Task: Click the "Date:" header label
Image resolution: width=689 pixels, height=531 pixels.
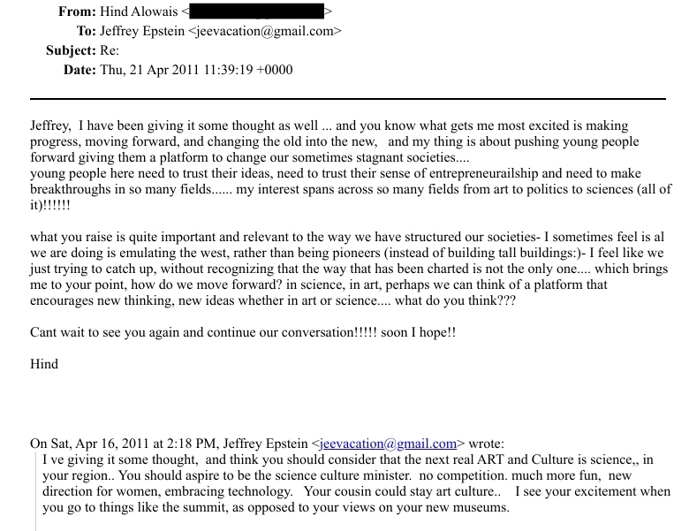Action: coord(79,70)
